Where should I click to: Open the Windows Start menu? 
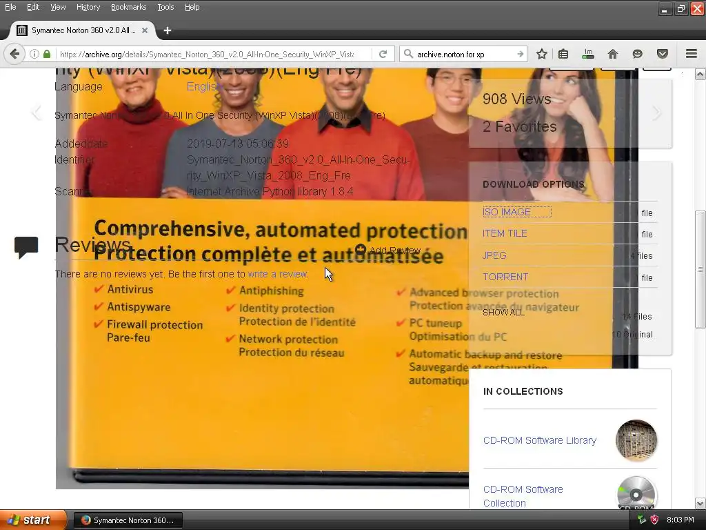(33, 520)
